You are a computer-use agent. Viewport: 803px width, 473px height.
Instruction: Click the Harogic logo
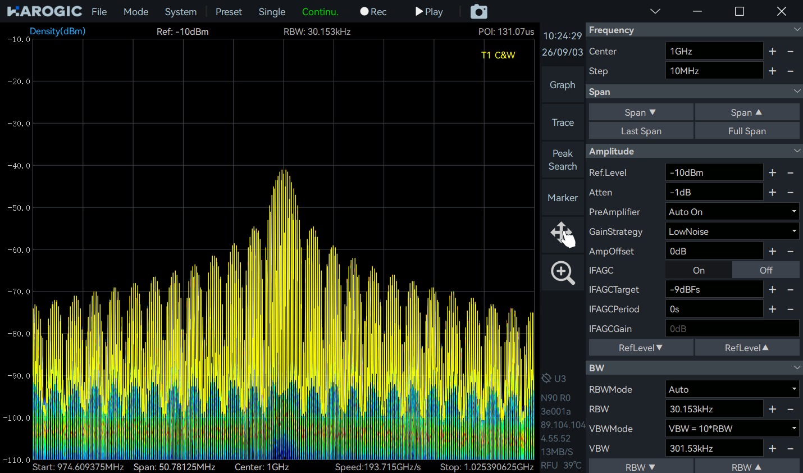click(x=44, y=11)
